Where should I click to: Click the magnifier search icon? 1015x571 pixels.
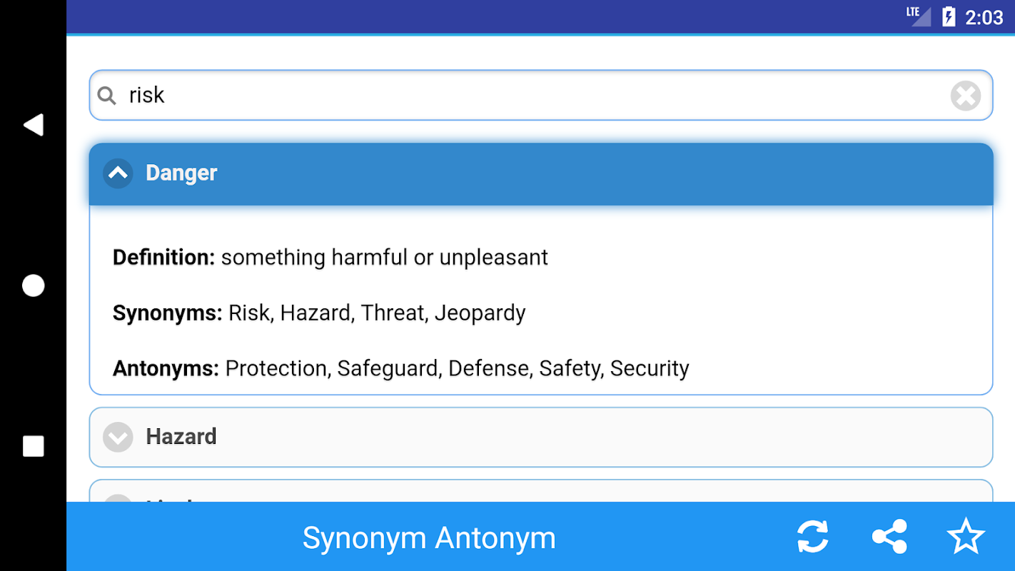tap(107, 95)
